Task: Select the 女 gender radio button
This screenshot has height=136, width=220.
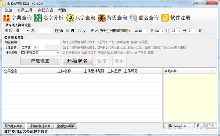Action: click(80, 31)
